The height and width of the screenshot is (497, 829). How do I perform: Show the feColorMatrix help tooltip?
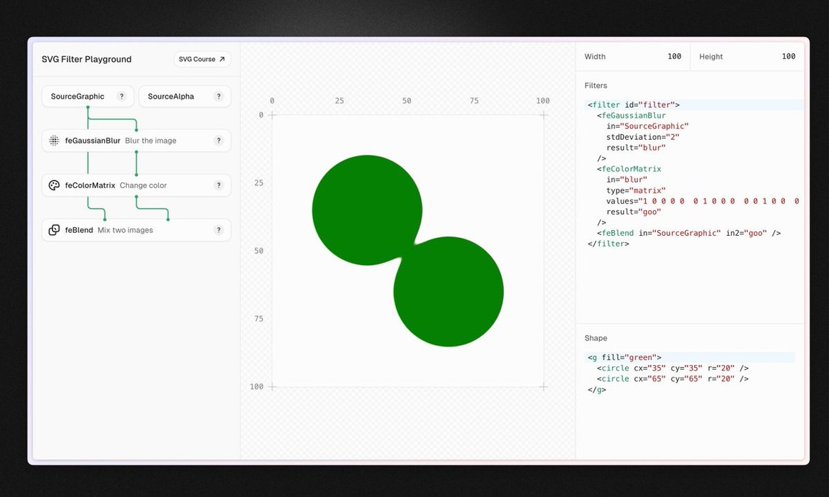pyautogui.click(x=219, y=185)
